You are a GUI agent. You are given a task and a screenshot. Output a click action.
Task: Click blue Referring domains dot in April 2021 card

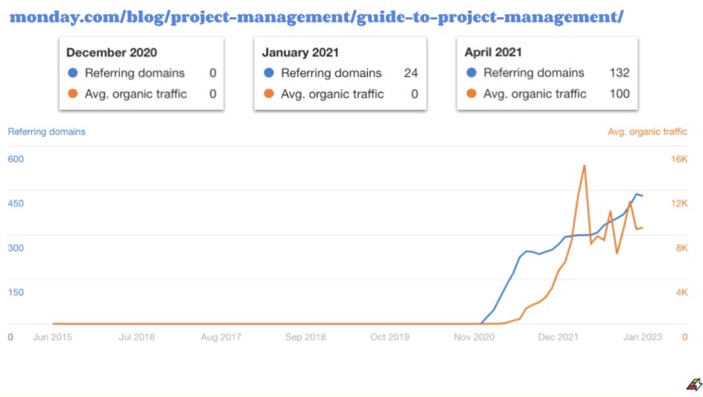click(x=472, y=72)
